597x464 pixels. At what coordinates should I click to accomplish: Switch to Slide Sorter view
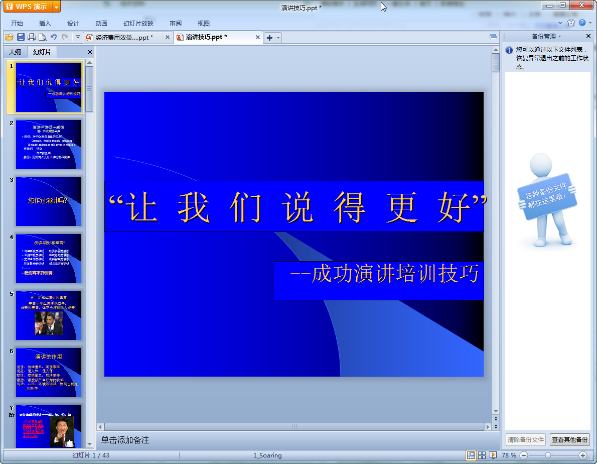tap(482, 455)
